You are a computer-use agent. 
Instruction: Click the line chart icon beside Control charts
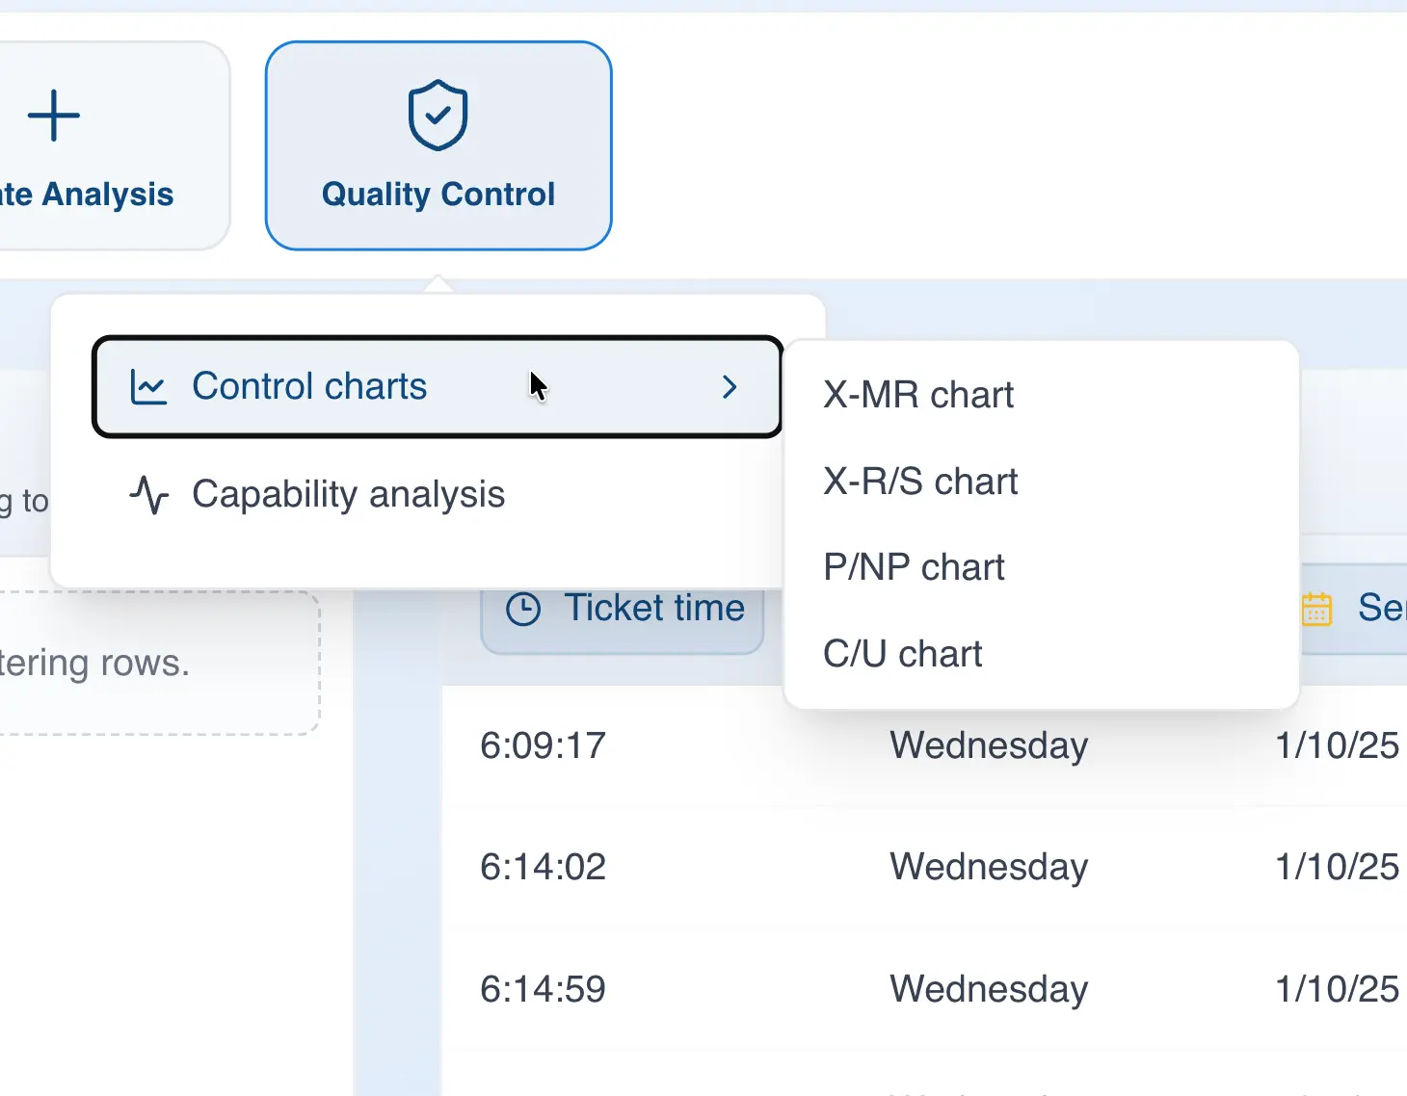click(148, 387)
